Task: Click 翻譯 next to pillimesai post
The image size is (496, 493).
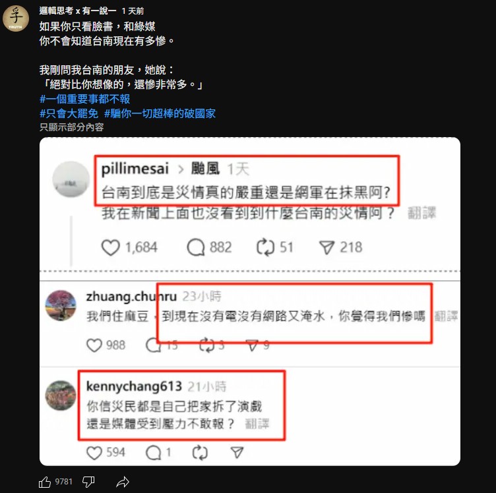Action: [421, 213]
